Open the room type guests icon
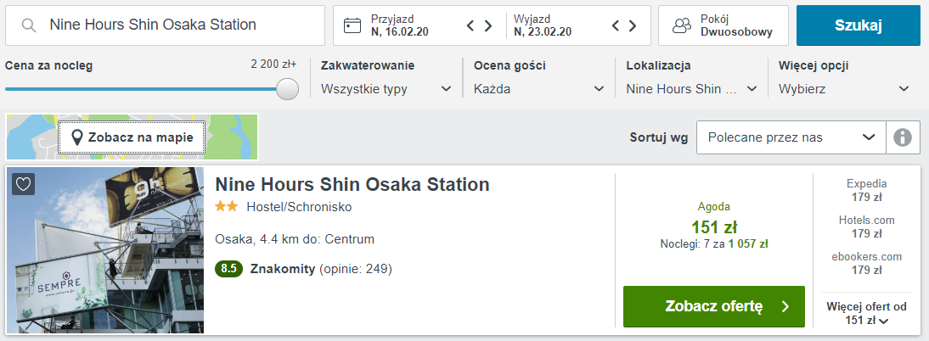This screenshot has width=929, height=341. (x=681, y=25)
